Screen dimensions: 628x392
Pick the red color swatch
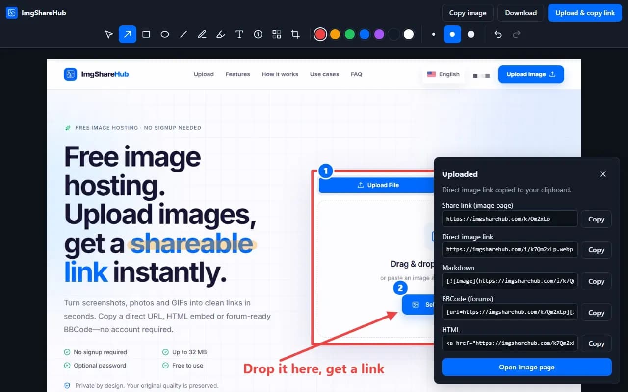(x=320, y=34)
